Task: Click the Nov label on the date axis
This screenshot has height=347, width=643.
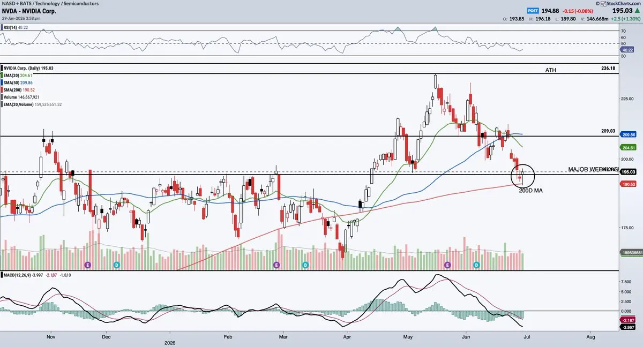Action: coord(51,337)
